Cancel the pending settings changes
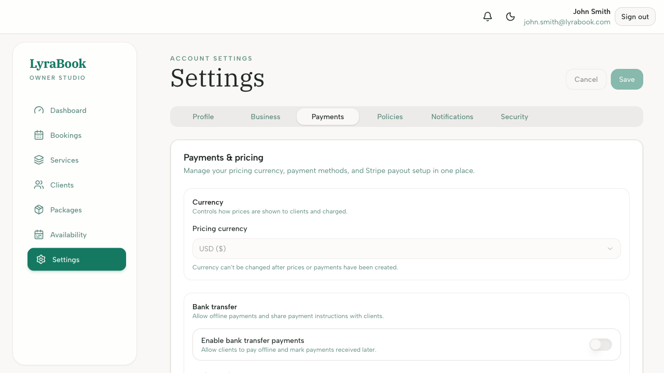 pyautogui.click(x=586, y=79)
